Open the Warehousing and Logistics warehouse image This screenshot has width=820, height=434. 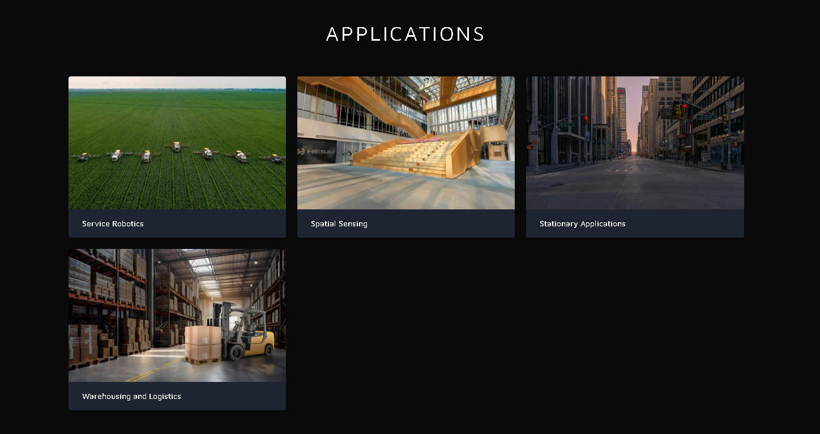(177, 315)
